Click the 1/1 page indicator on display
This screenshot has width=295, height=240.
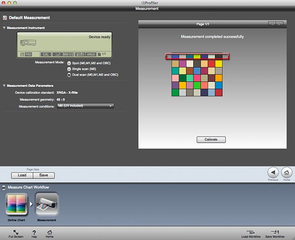[102, 54]
